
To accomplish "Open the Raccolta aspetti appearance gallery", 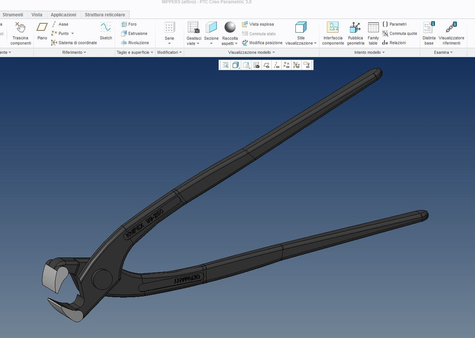I will click(x=229, y=33).
